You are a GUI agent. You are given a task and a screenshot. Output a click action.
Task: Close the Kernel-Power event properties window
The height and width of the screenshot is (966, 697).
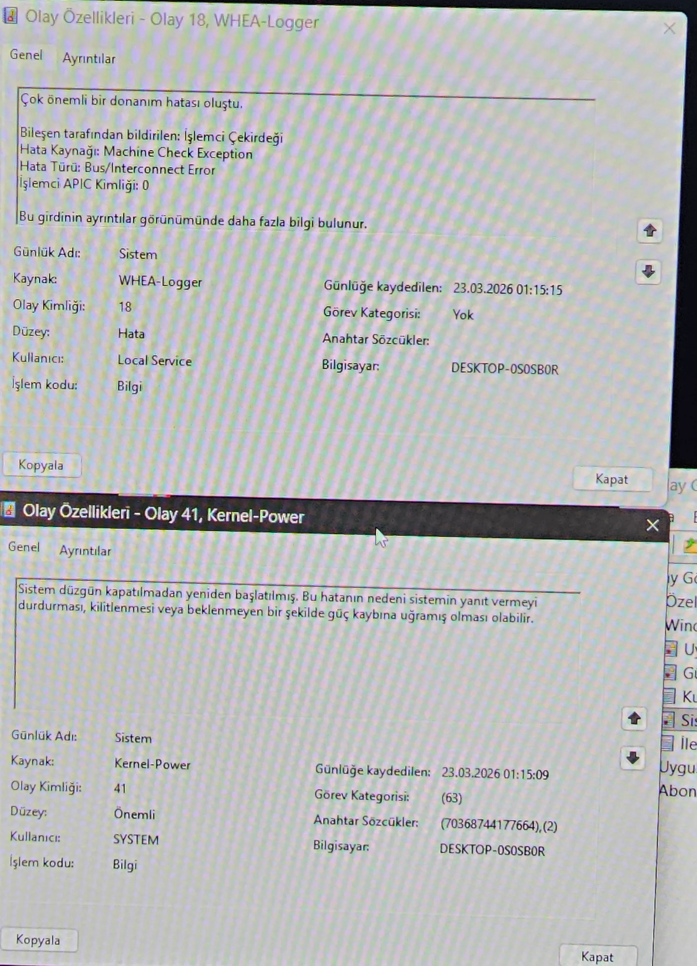(652, 525)
